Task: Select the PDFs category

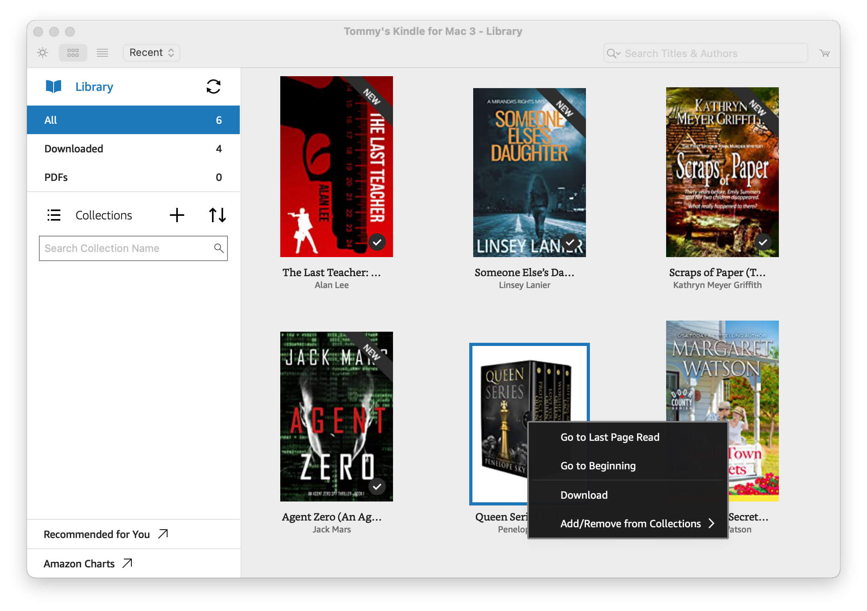Action: pyautogui.click(x=133, y=177)
